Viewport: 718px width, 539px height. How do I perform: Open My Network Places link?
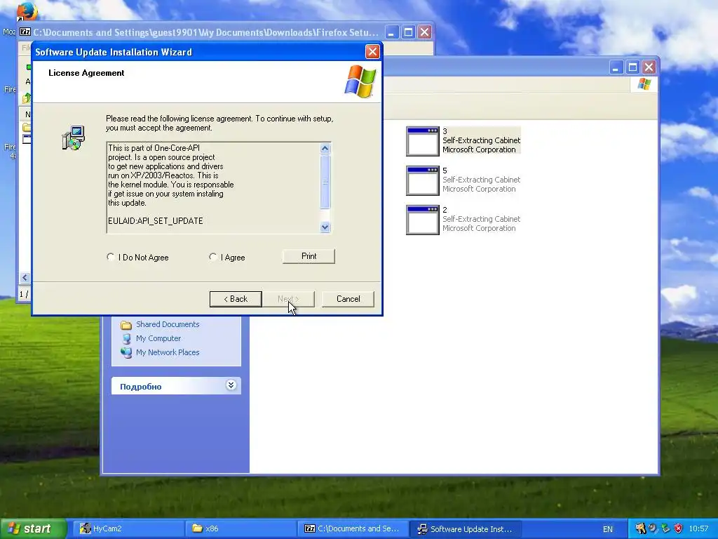[168, 352]
